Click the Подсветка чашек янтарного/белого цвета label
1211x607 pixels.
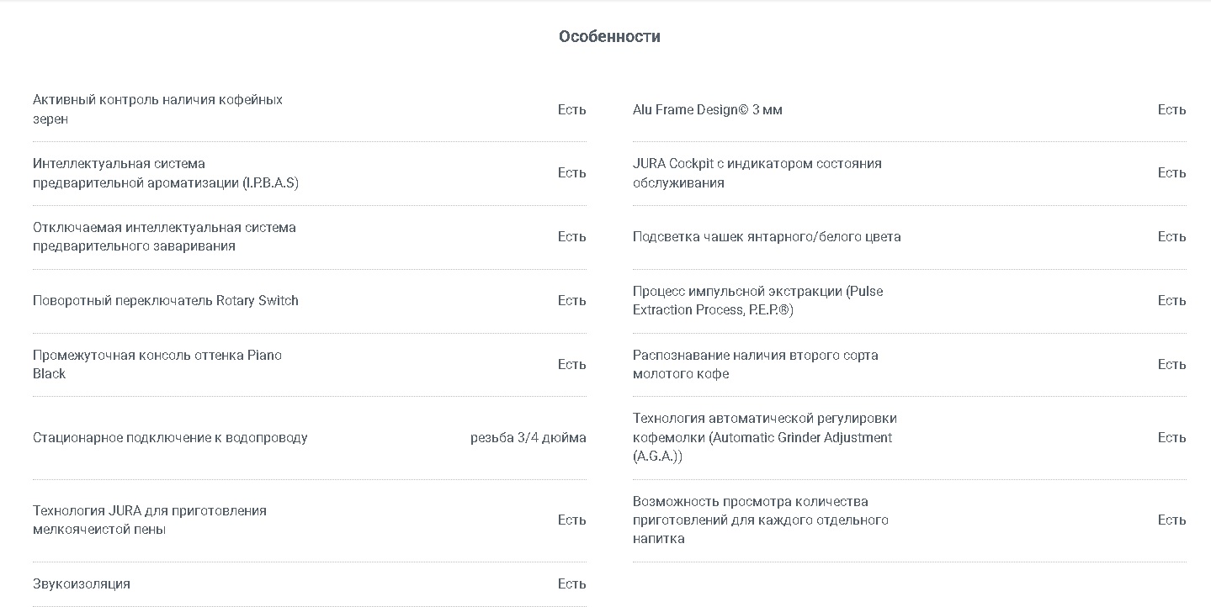[767, 237]
